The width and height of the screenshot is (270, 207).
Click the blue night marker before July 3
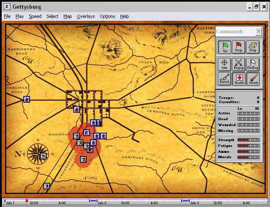tap(185, 201)
